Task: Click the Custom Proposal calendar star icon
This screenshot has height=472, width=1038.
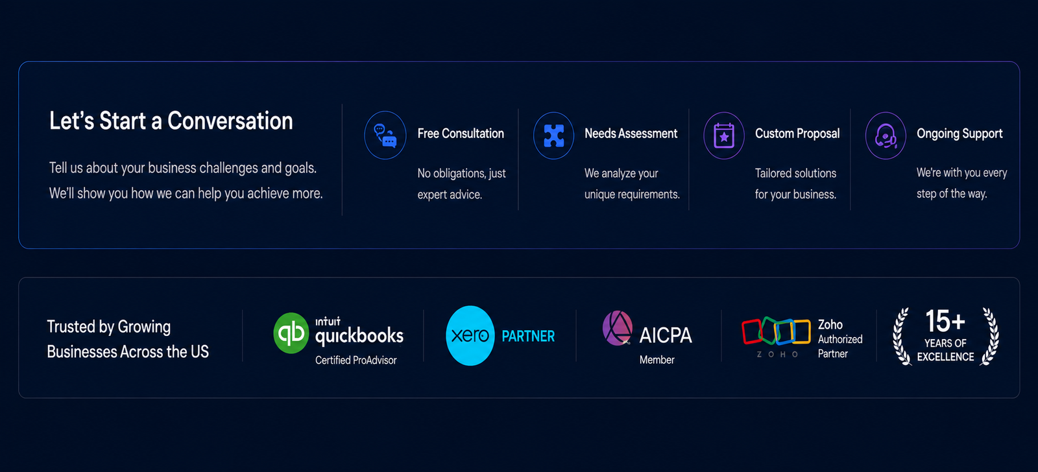Action: click(x=724, y=136)
